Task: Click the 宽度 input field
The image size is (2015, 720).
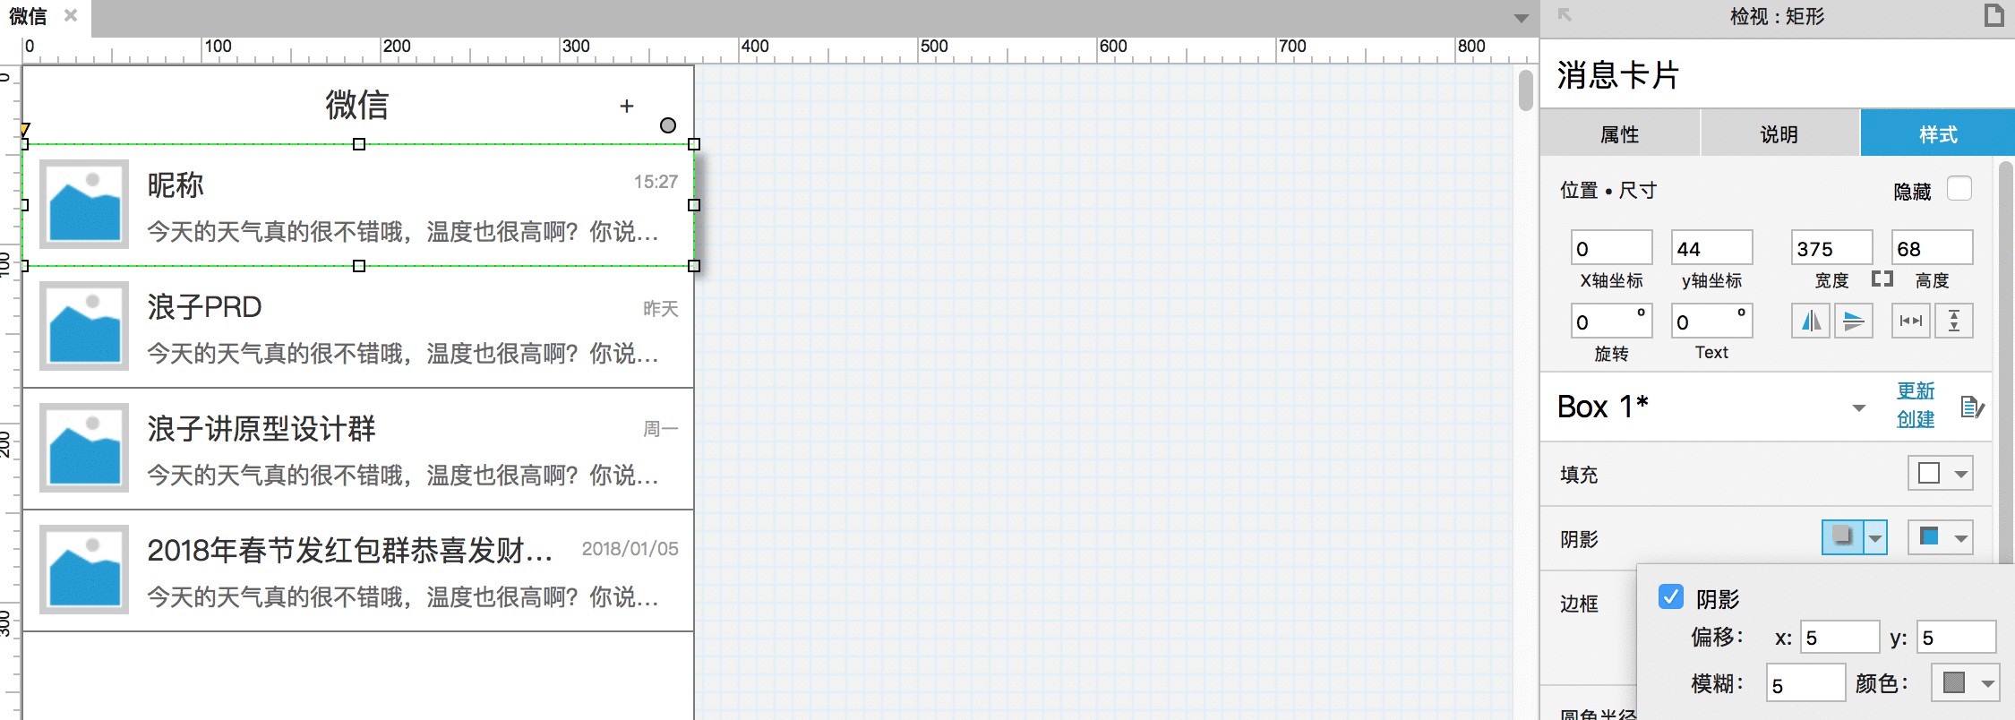Action: coord(1831,248)
